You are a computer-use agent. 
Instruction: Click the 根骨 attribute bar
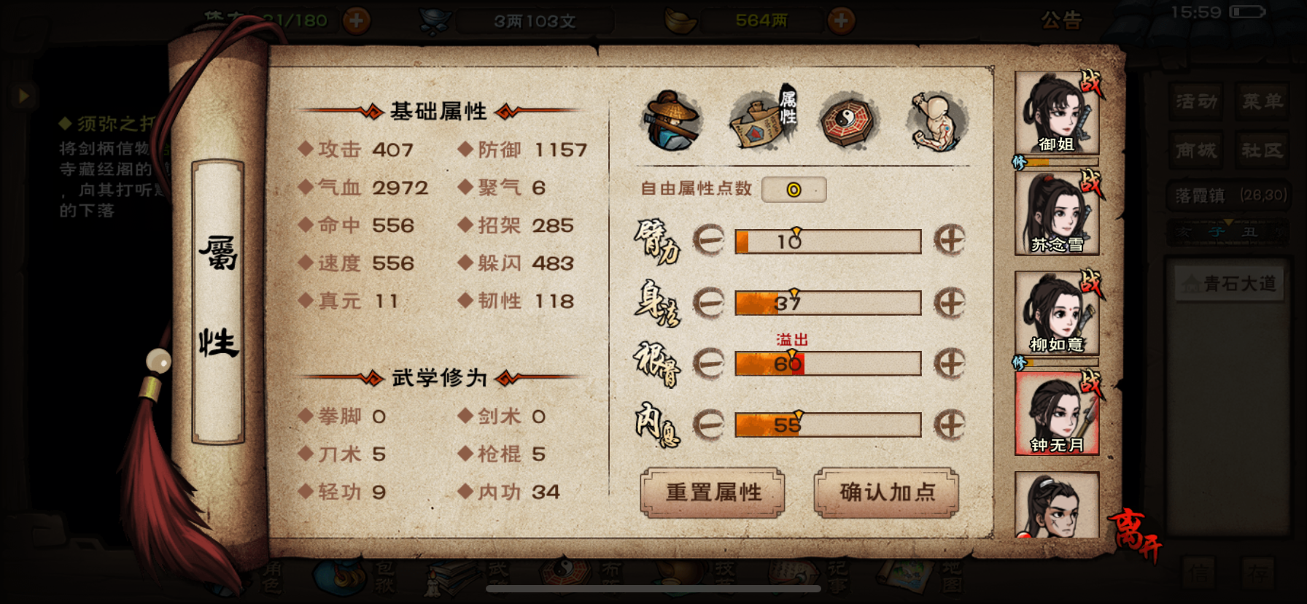[x=828, y=363]
